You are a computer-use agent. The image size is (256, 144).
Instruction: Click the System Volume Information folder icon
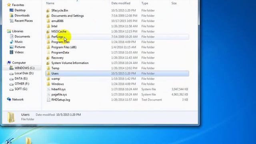tap(48, 63)
